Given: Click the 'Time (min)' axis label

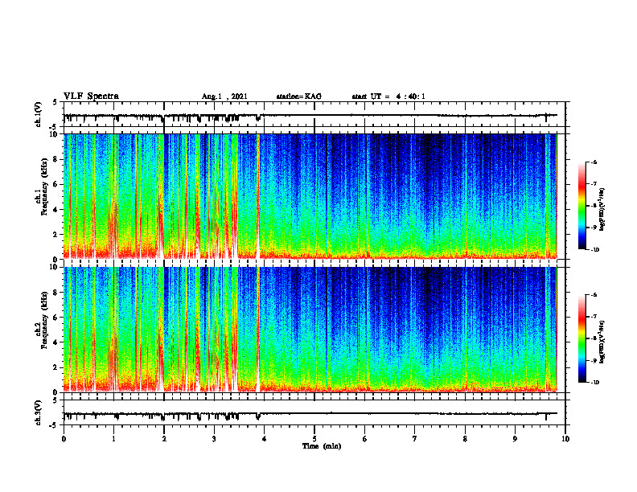Looking at the screenshot, I should click(322, 446).
